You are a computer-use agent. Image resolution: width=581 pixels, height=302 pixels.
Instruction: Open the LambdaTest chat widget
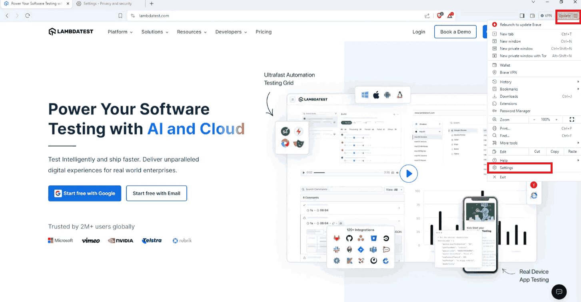click(559, 292)
